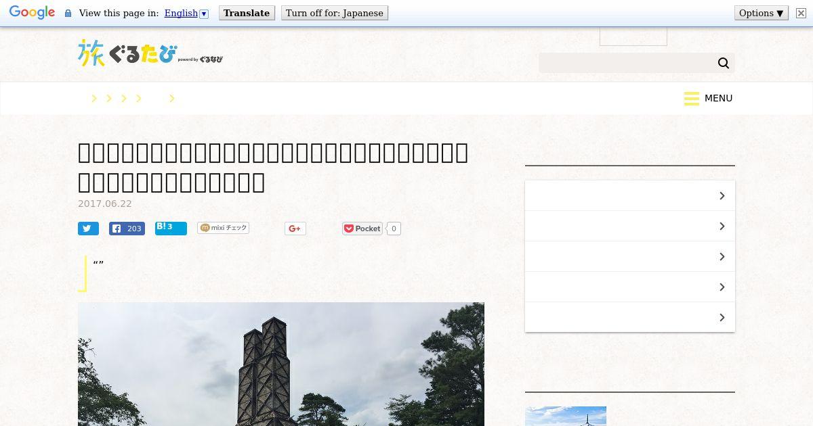The width and height of the screenshot is (813, 426).
Task: Click the 2017.06.22 date text
Action: click(x=105, y=204)
